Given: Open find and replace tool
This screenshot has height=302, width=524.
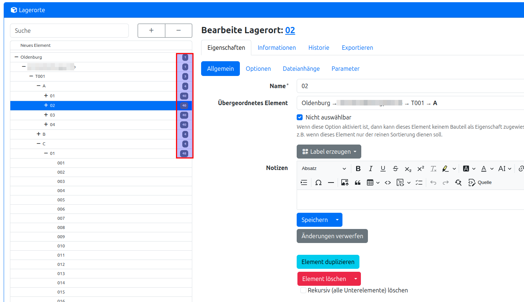Looking at the screenshot, I should point(458,183).
